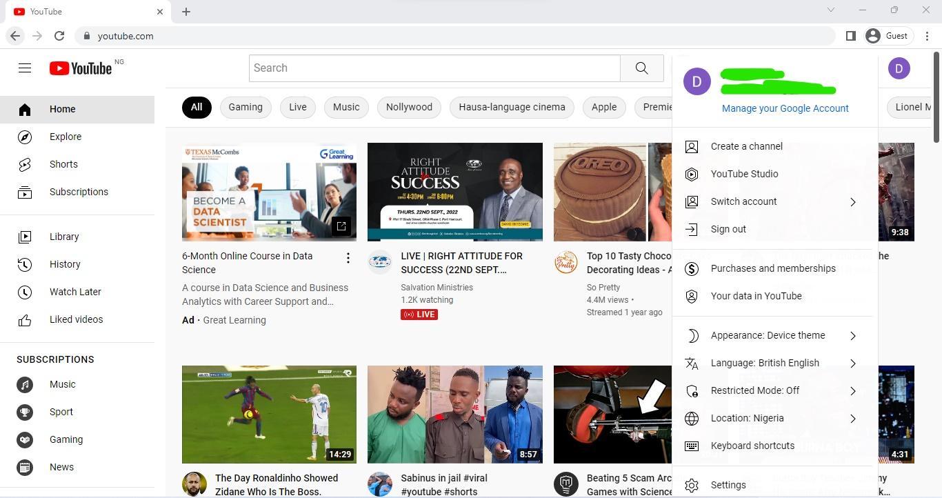Open the browser tab search dropdown
The height and width of the screenshot is (498, 942).
click(x=831, y=10)
